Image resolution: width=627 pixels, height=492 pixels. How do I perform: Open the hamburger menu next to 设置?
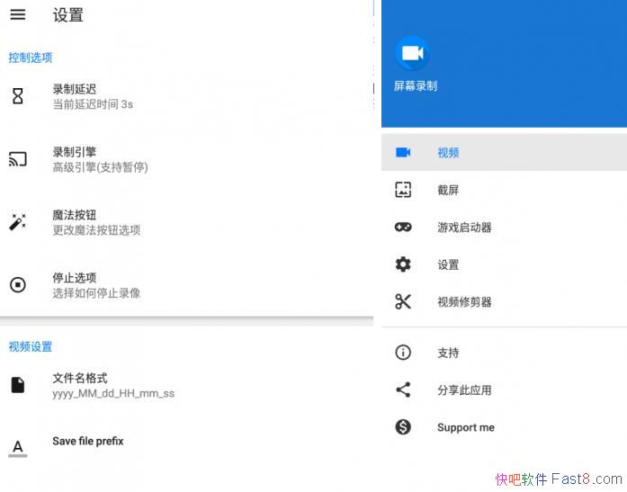coord(18,14)
